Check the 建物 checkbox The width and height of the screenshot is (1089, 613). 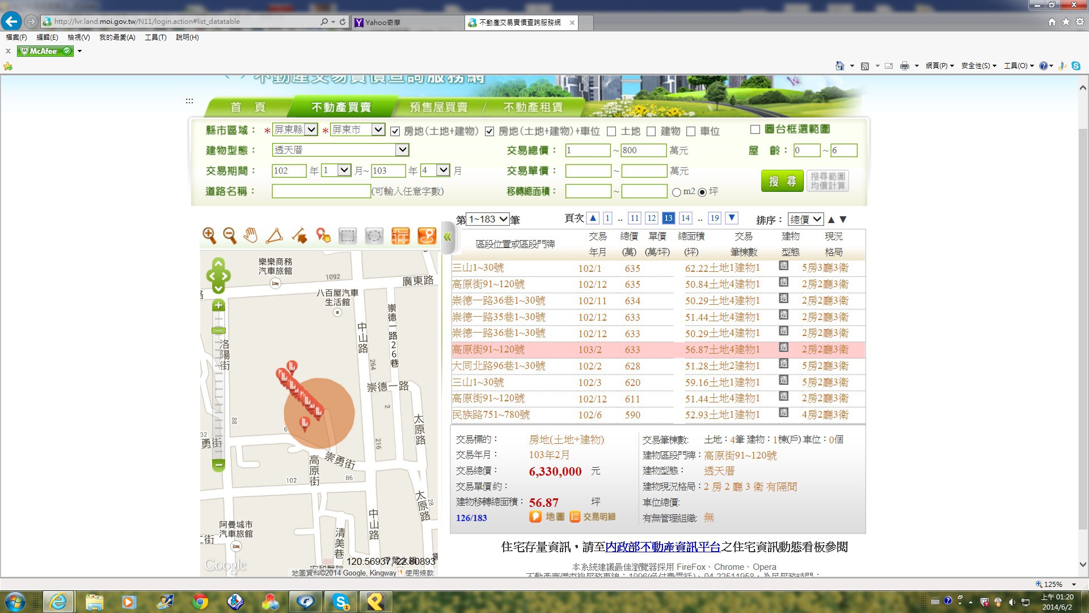pyautogui.click(x=651, y=131)
